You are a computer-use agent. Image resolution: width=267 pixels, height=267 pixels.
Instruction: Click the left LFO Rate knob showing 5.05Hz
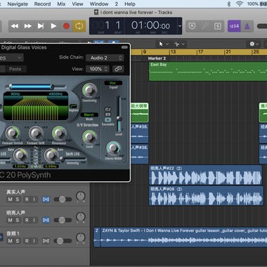[20, 155]
